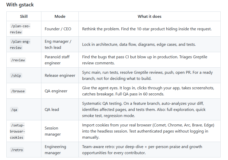Select the standalone /review skill code
Viewport: 228px width, 160px height.
tap(18, 60)
